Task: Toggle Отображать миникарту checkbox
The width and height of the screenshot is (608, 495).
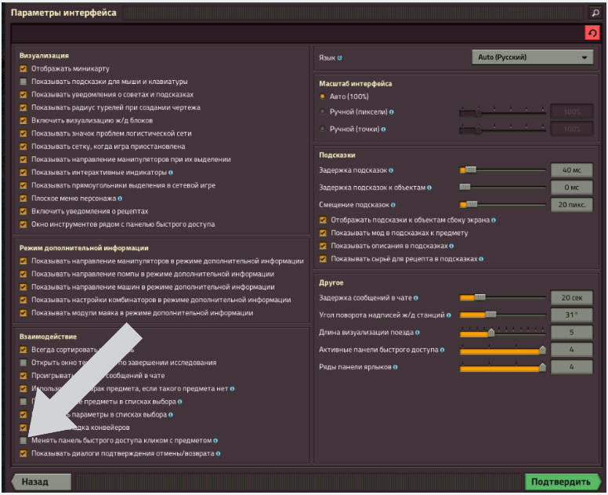Action: coord(24,69)
